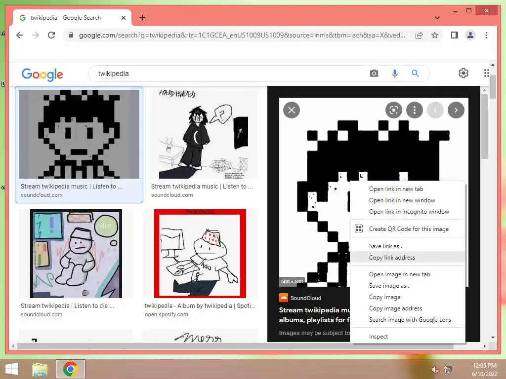Viewport: 506px width, 379px height.
Task: Search by image with camera icon
Action: [374, 74]
